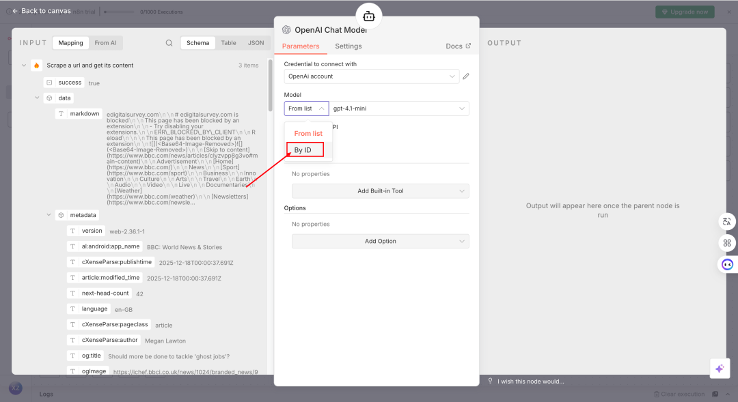Show input as Table view
The height and width of the screenshot is (402, 738).
coord(229,43)
